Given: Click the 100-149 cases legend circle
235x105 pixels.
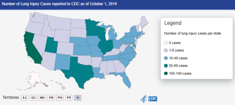Looking at the screenshot, I should (166, 74).
